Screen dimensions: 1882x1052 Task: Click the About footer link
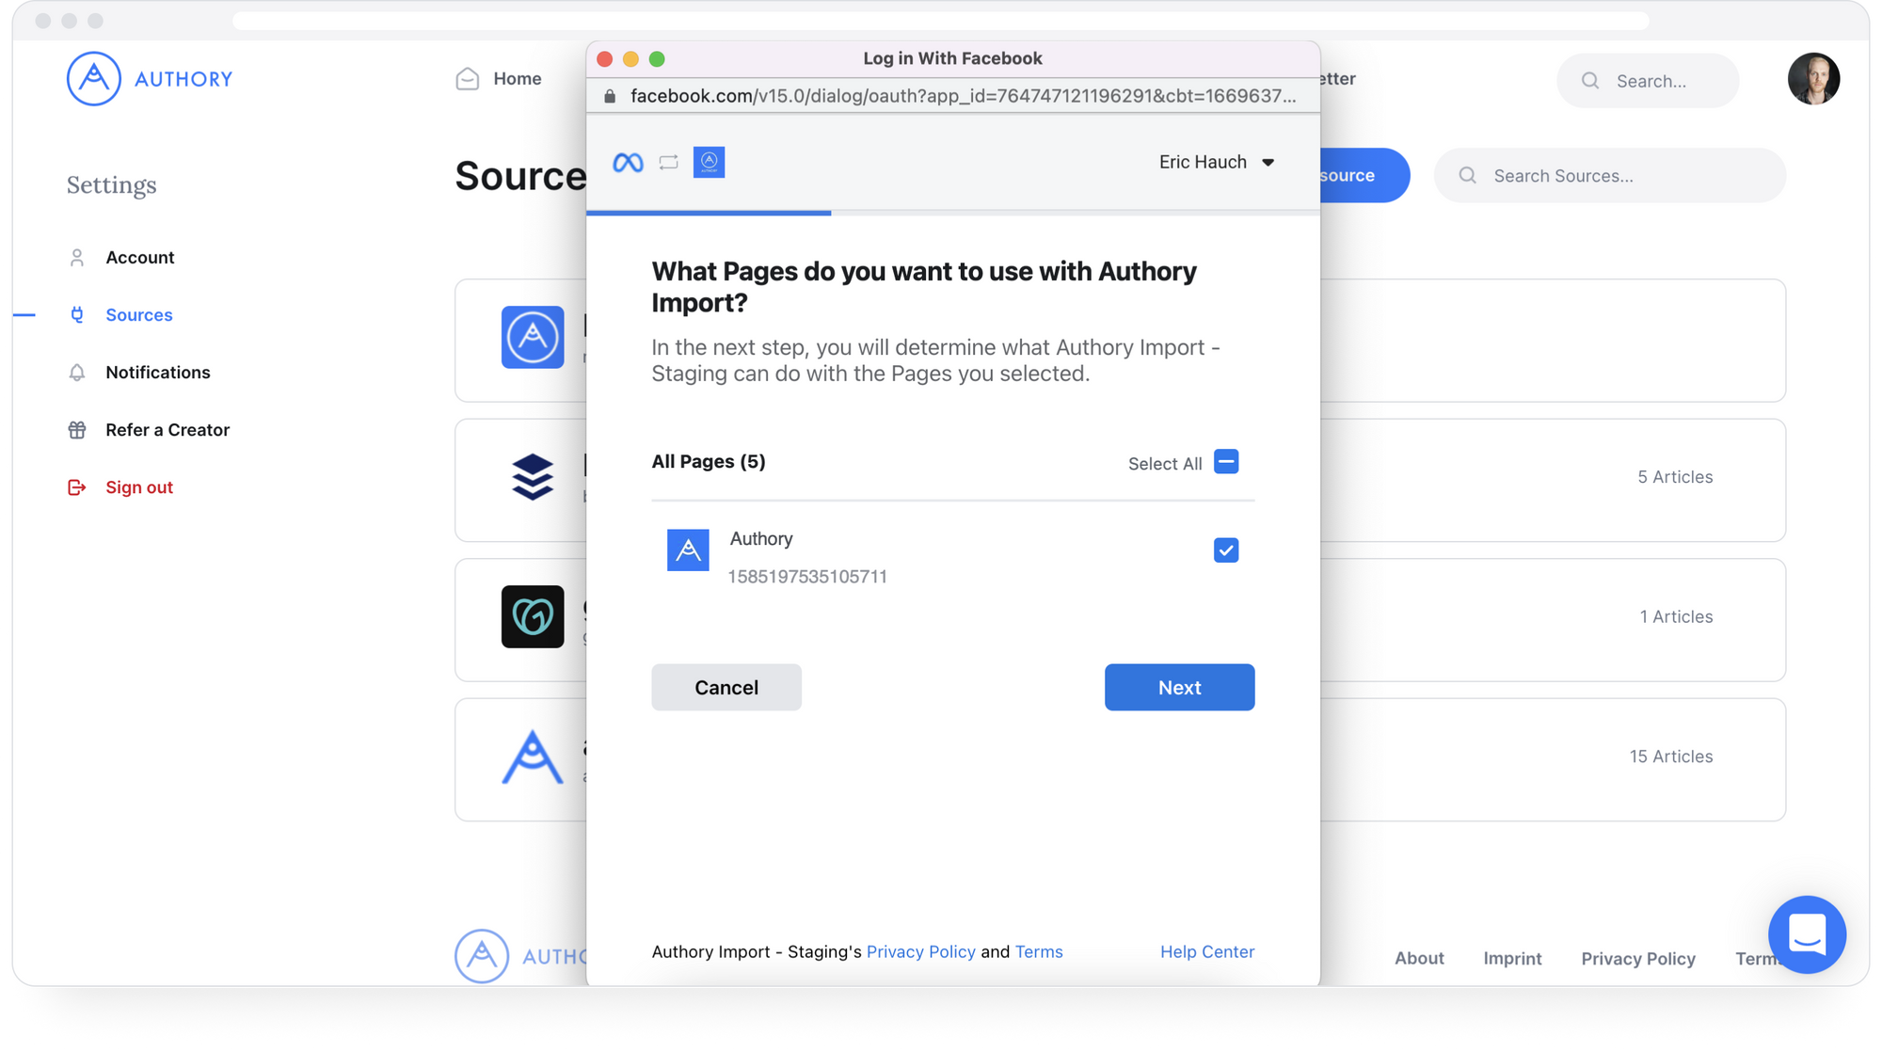1419,959
